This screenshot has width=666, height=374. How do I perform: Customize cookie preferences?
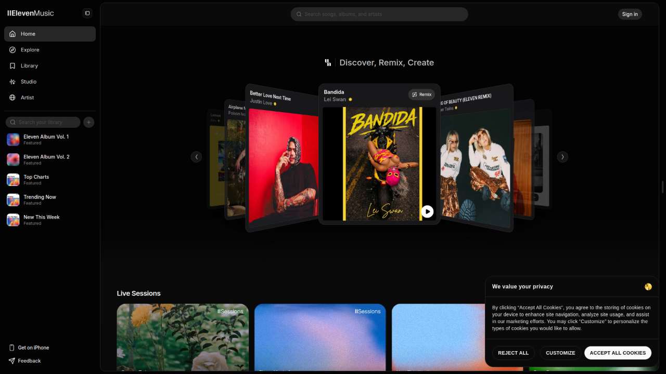point(560,353)
